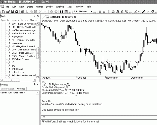
Task: Open the symbol Information icon
Action: click(x=62, y=12)
